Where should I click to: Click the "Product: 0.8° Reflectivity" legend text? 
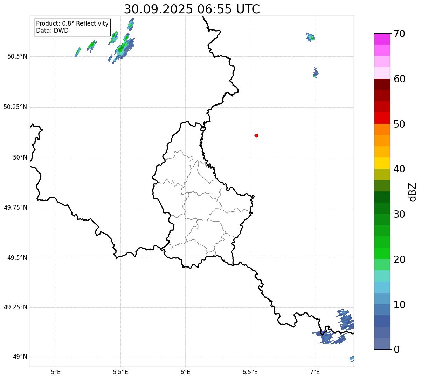tap(73, 23)
